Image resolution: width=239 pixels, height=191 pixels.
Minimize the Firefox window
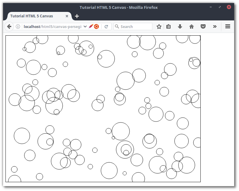click(211, 7)
